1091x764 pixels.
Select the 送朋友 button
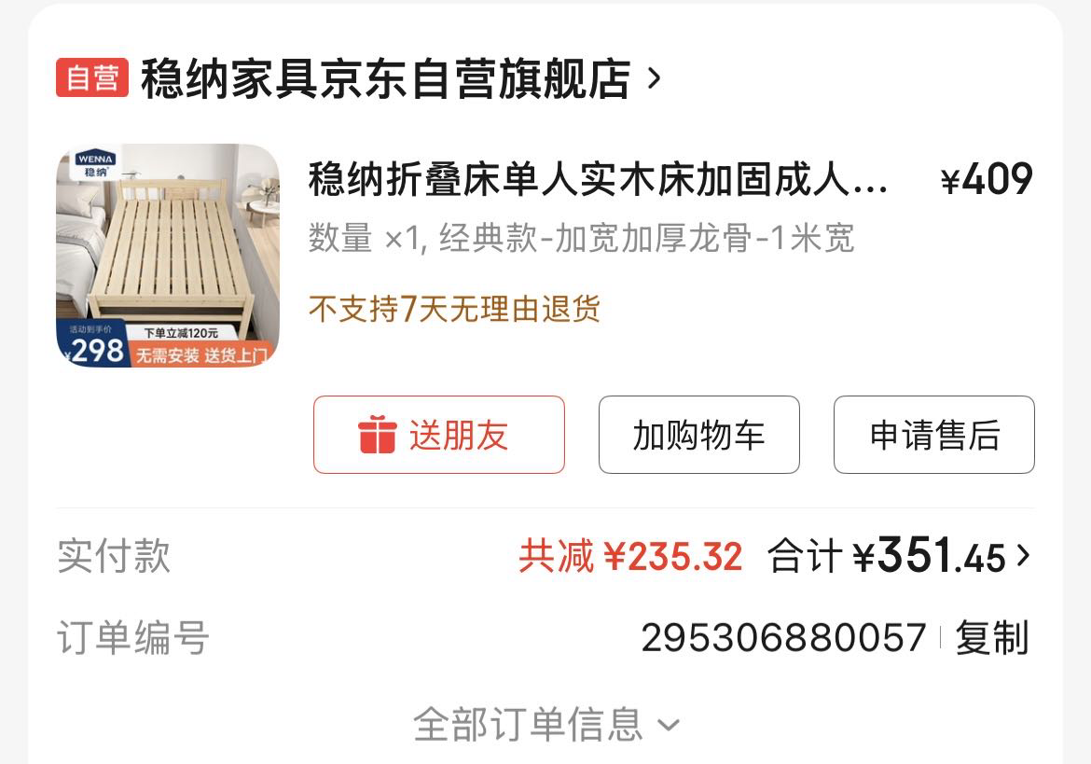tap(439, 435)
